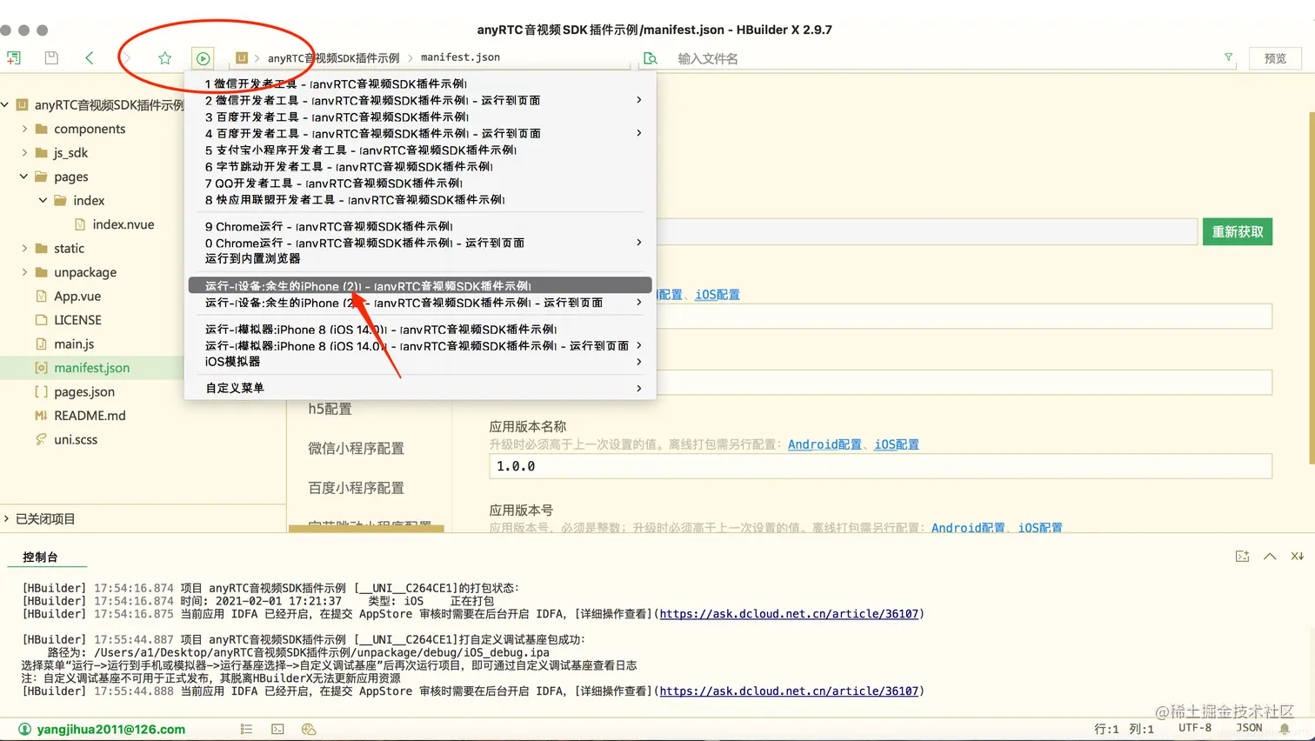Select 1 微信开发者工具 menu entry
This screenshot has height=741, width=1315.
[x=421, y=83]
